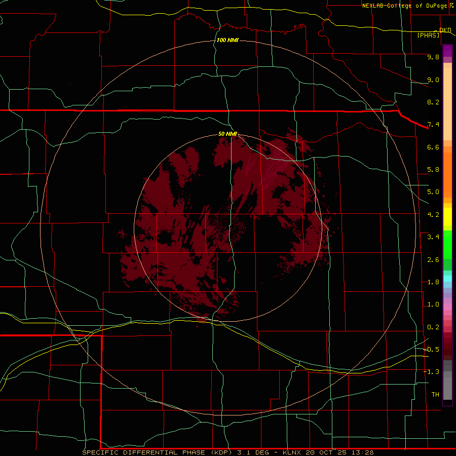Click the 2.6 color scale value
The image size is (456, 456).
(x=433, y=260)
